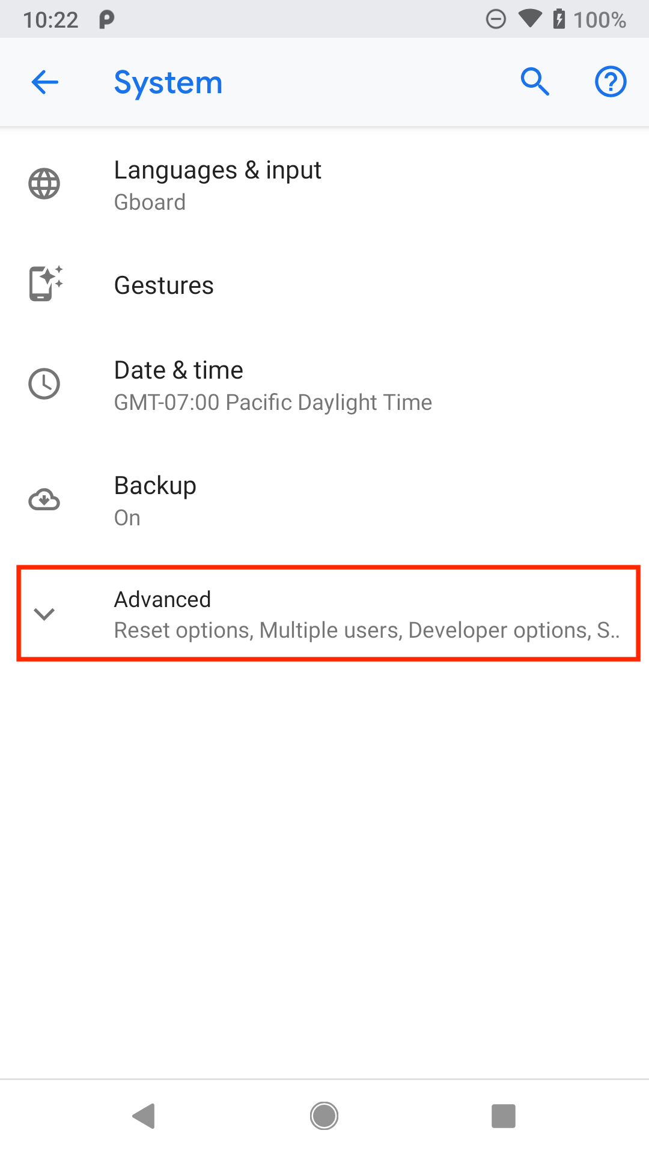Tap the Android home circle button
Screen dimensions: 649x1154
tap(324, 1116)
